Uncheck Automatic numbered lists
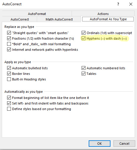The height and width of the screenshot is (150, 137). point(83,68)
